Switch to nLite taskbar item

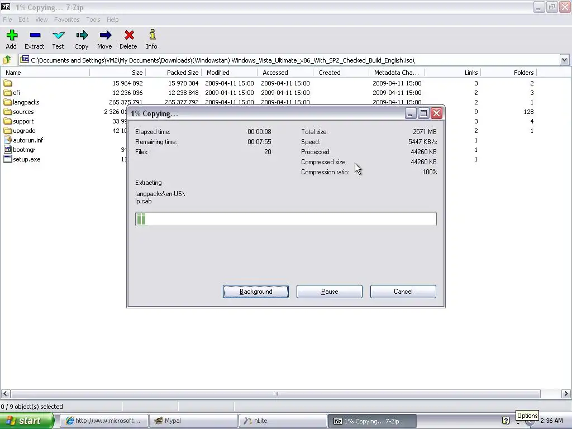point(283,421)
